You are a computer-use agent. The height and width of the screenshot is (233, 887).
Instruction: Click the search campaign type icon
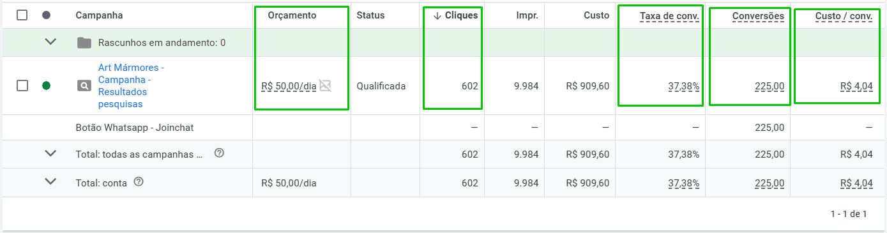(83, 86)
